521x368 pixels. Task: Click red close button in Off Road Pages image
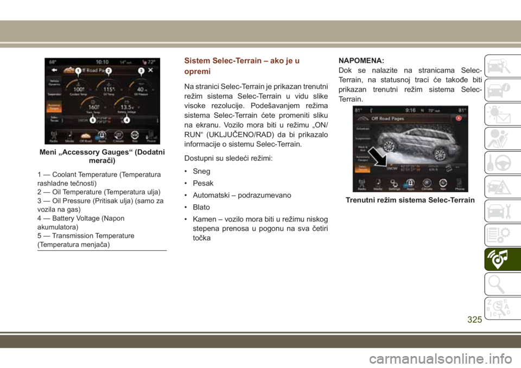coord(459,118)
